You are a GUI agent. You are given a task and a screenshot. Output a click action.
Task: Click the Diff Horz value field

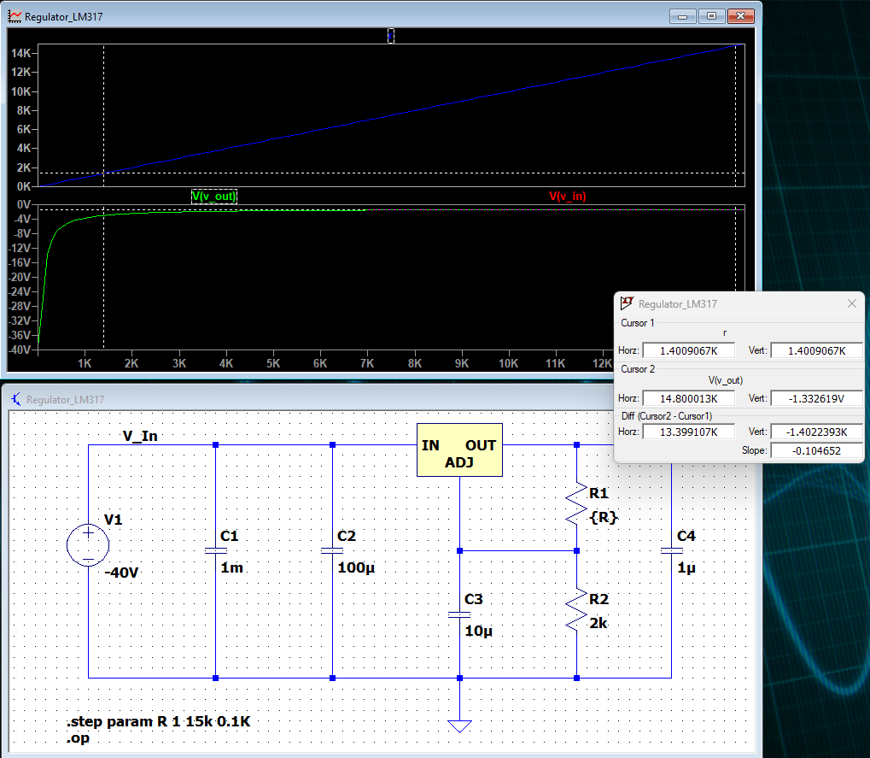click(688, 432)
